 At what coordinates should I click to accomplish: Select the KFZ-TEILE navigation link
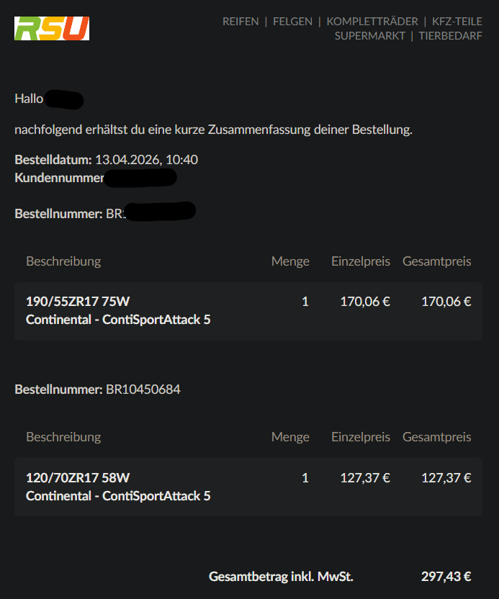[457, 22]
